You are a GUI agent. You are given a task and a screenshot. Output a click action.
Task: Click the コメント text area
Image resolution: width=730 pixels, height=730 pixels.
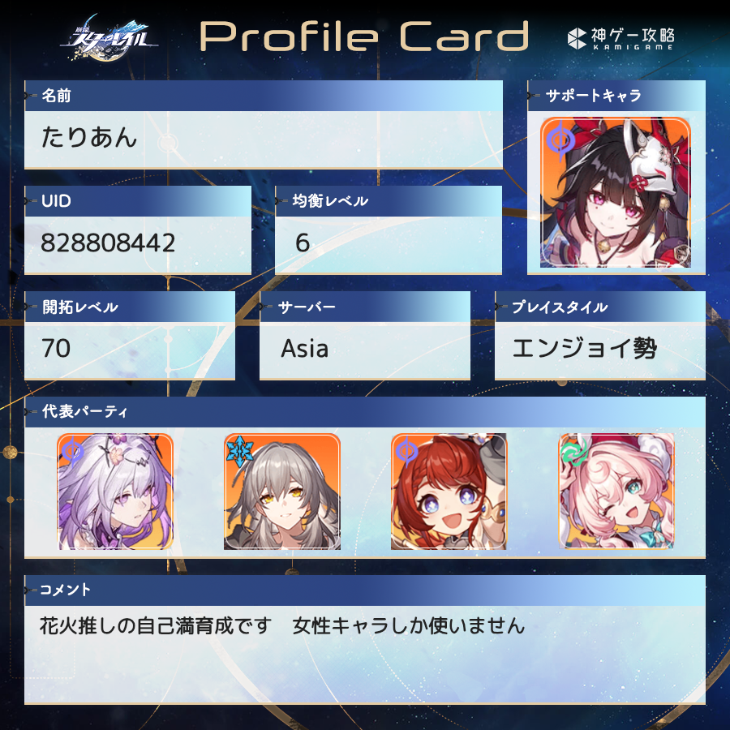[365, 655]
